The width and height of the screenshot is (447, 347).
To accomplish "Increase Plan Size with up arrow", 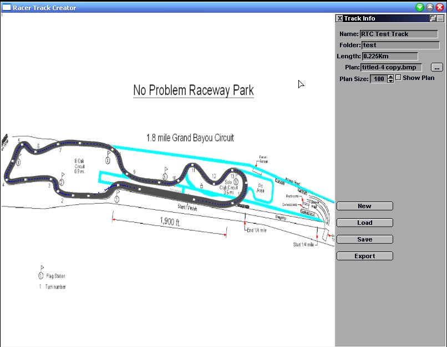I will click(x=390, y=77).
